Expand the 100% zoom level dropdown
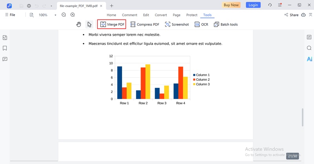The image size is (314, 164). (x=55, y=15)
